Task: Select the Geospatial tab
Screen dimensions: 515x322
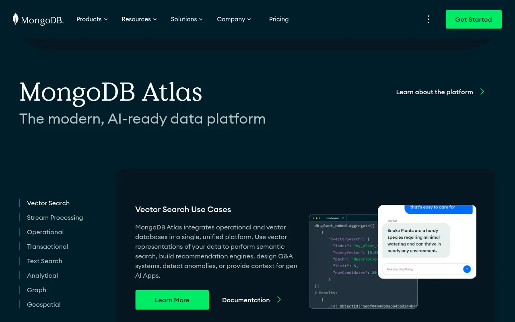Action: pos(44,304)
